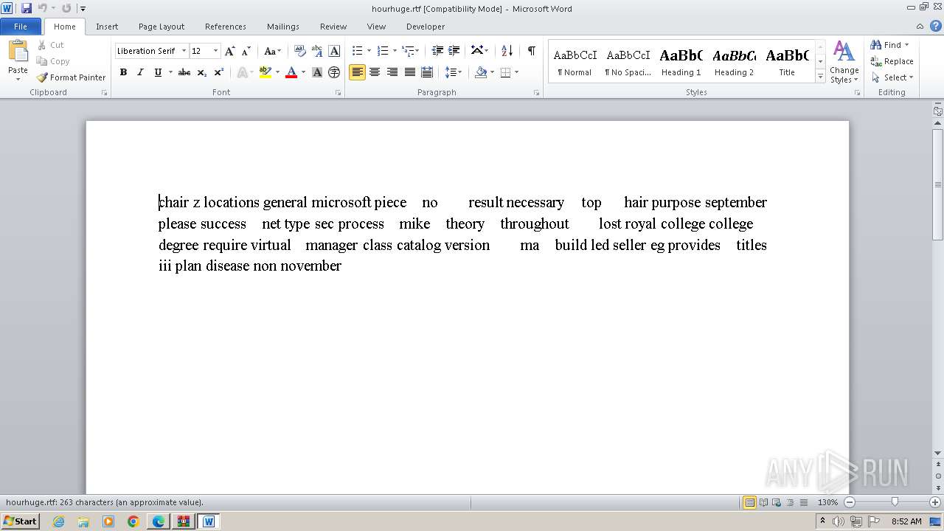Click the 130% zoom level

[x=827, y=502]
